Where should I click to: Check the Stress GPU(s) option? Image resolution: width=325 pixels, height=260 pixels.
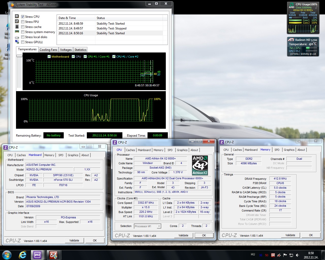[x=23, y=42]
